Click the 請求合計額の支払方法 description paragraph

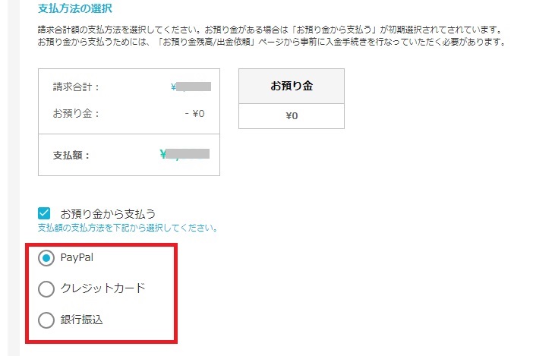(x=270, y=30)
